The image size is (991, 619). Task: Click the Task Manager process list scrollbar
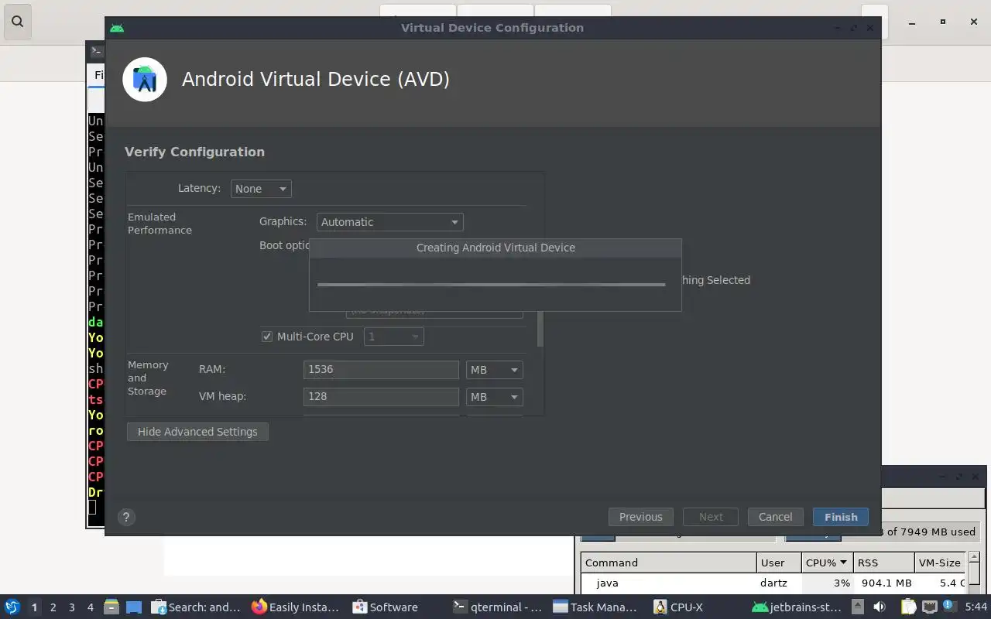[976, 573]
